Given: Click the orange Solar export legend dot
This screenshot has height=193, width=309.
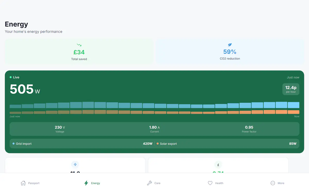Looking at the screenshot, I should (x=158, y=144).
